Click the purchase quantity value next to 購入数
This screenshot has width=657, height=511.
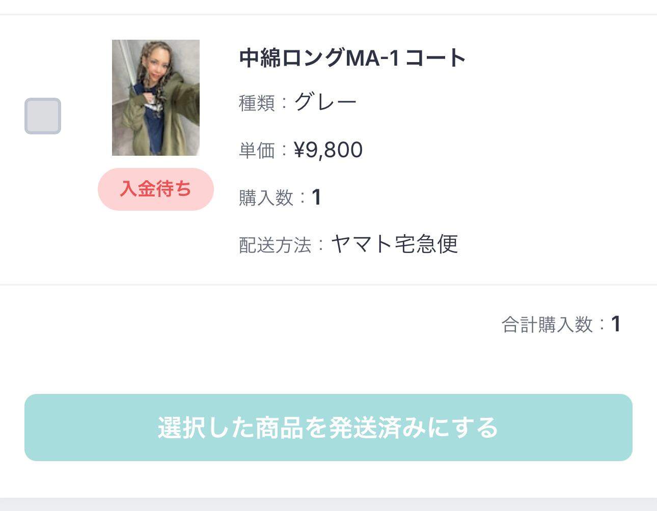pos(316,197)
